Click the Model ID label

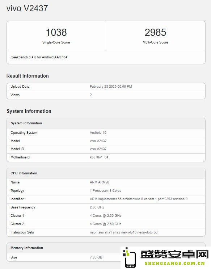(x=17, y=149)
